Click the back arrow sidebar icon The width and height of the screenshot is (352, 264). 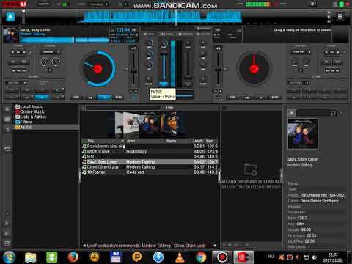tap(7, 149)
